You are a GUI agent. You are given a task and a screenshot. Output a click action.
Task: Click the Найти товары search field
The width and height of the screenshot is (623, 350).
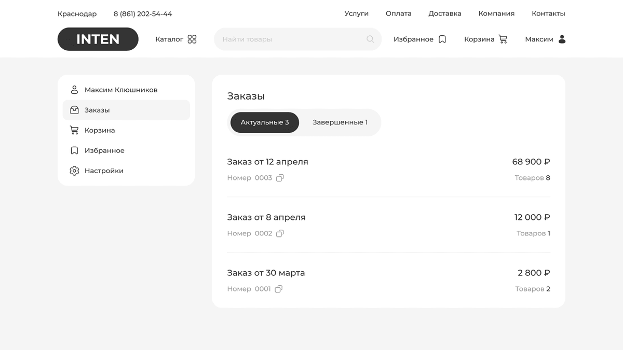pyautogui.click(x=291, y=39)
